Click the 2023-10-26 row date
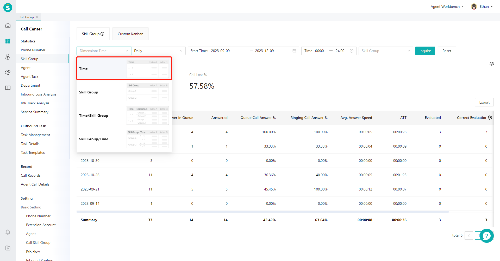Image resolution: width=500 pixels, height=261 pixels. [90, 175]
